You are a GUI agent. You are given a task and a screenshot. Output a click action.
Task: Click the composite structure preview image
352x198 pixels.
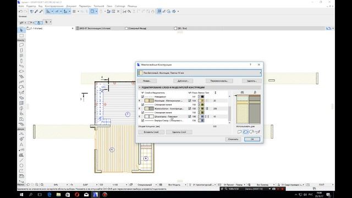(x=248, y=109)
